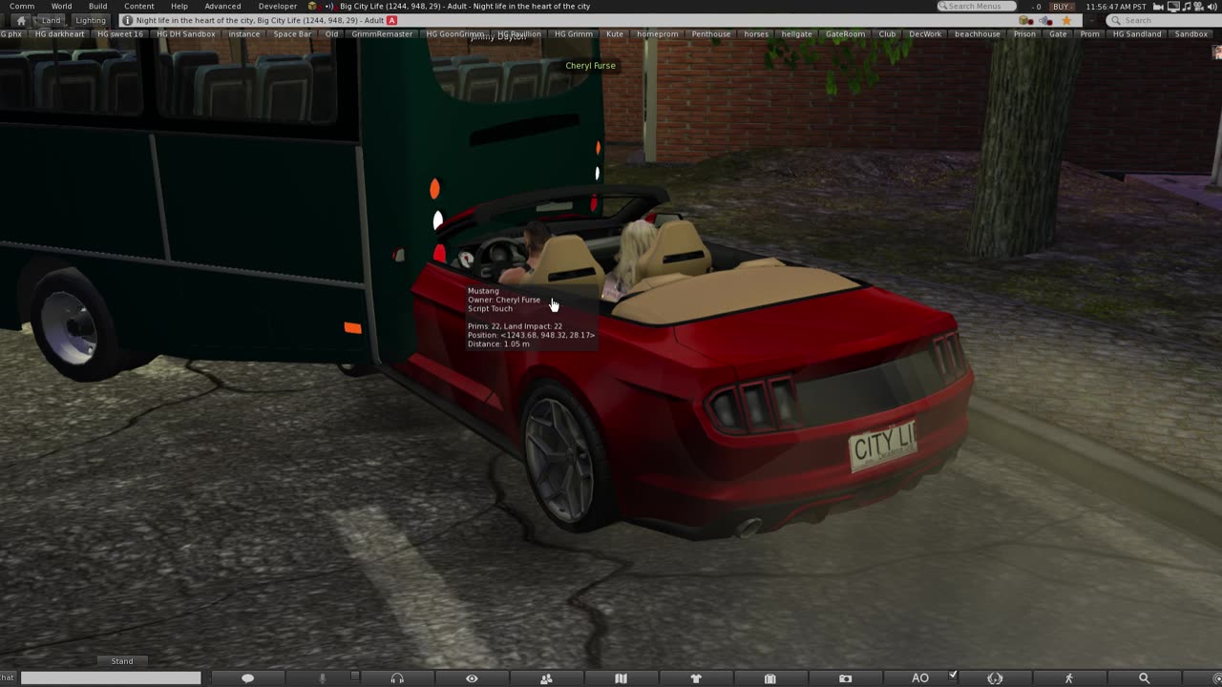1222x687 pixels.
Task: Open the Help menu
Action: click(x=179, y=6)
